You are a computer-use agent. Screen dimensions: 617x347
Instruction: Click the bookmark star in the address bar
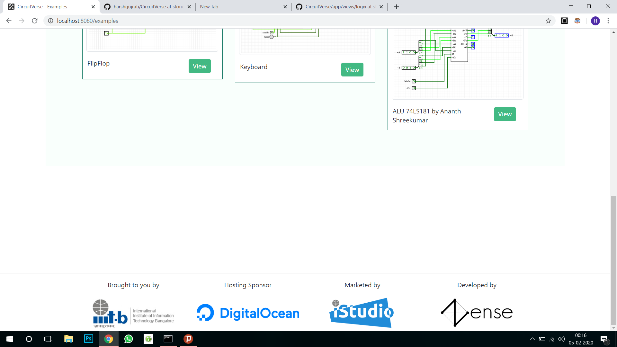(548, 21)
